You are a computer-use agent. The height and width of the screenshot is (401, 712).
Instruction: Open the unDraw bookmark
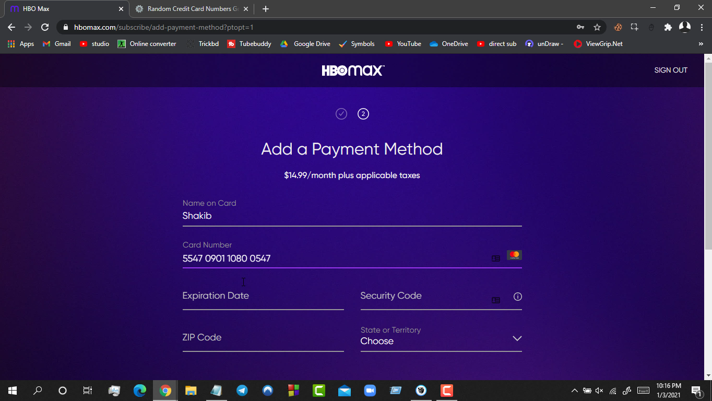[544, 44]
